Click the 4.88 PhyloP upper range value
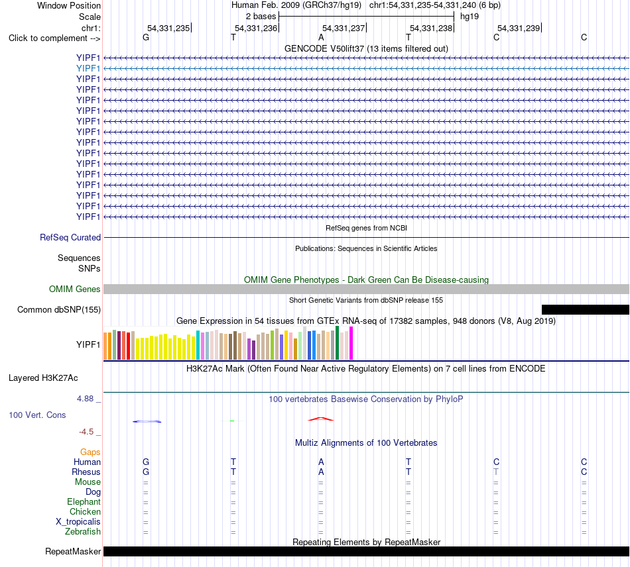This screenshot has height=567, width=630. coord(85,399)
